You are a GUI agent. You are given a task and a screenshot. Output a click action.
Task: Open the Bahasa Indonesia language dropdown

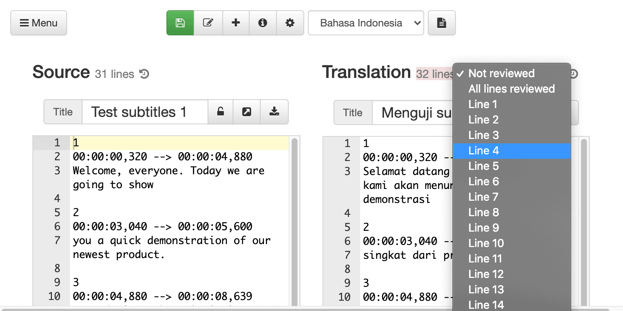coord(366,23)
